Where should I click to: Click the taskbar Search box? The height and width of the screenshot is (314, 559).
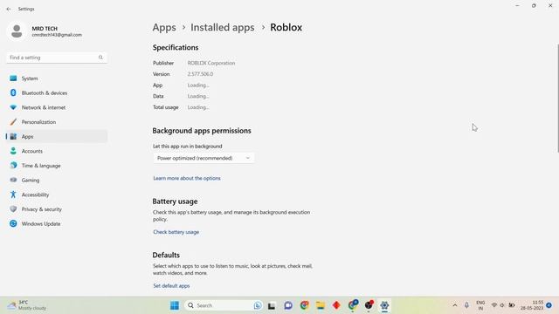pos(224,305)
